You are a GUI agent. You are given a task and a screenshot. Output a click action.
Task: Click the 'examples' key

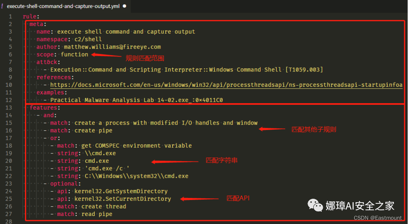(x=50, y=92)
